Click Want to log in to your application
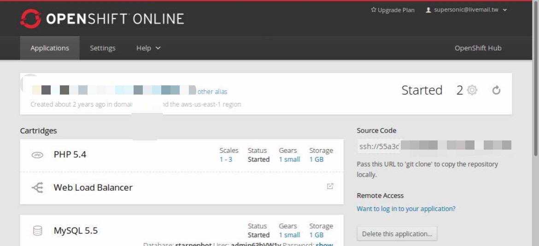 [406, 209]
